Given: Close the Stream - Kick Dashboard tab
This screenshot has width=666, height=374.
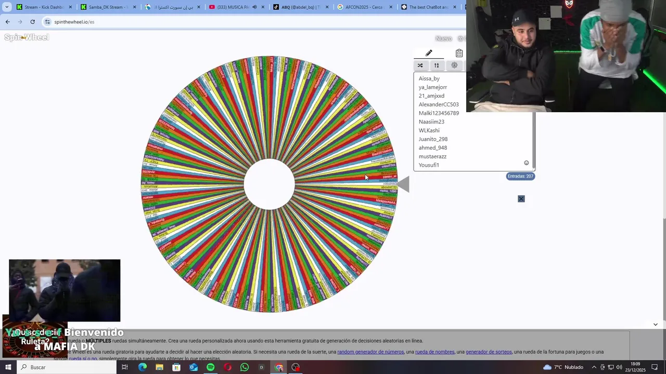Looking at the screenshot, I should tap(70, 7).
